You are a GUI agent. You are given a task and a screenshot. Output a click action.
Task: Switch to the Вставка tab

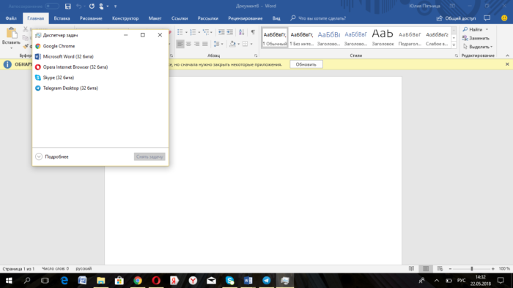(62, 18)
